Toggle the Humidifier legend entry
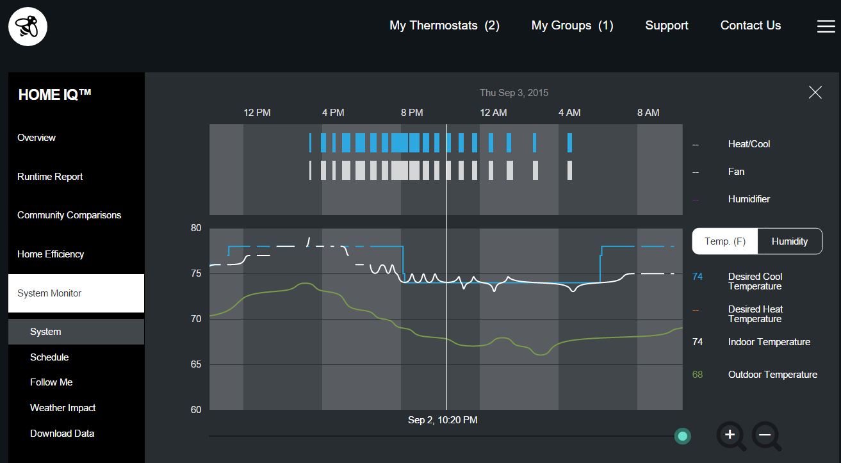This screenshot has height=463, width=841. (749, 199)
